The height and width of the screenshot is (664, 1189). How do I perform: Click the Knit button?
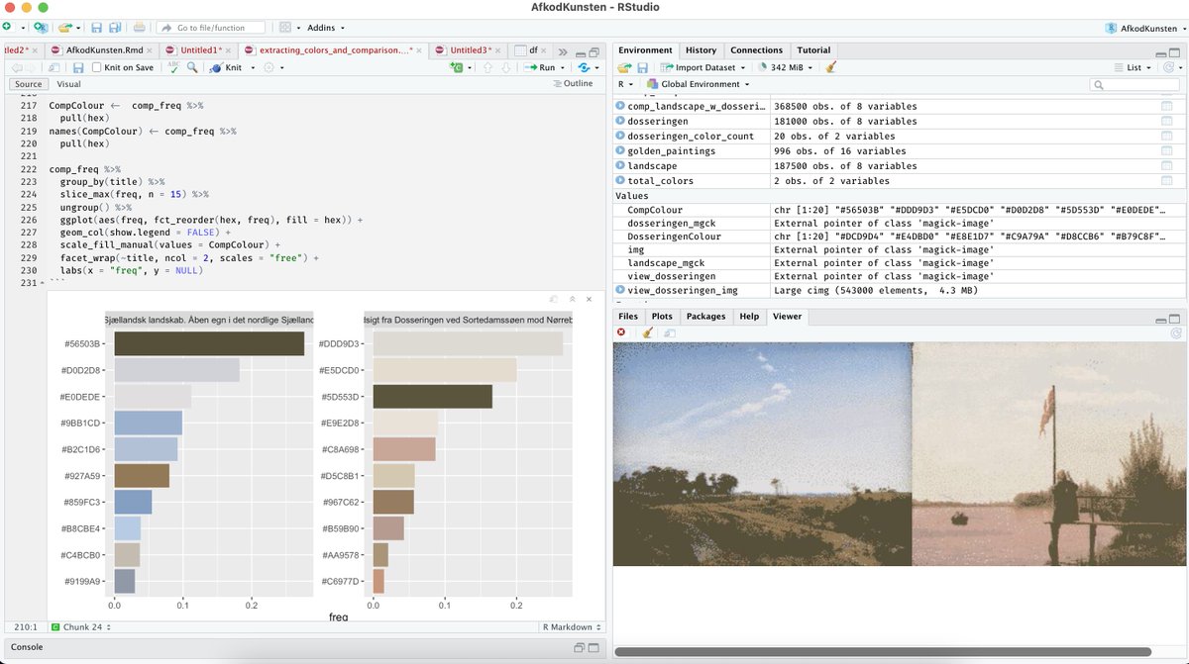click(x=226, y=67)
